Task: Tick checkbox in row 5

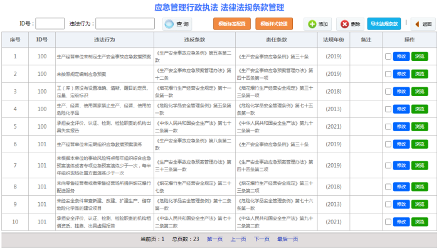Action: (x=388, y=127)
